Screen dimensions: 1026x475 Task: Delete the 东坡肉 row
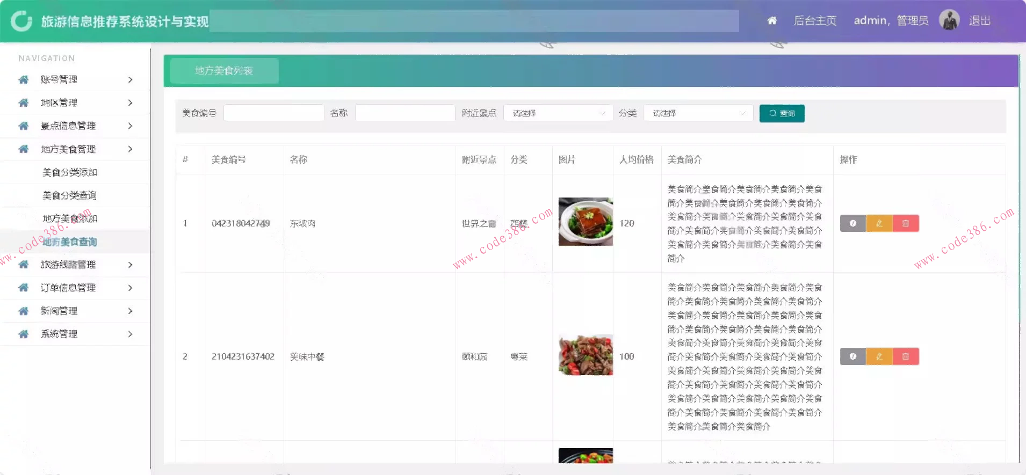click(x=906, y=223)
